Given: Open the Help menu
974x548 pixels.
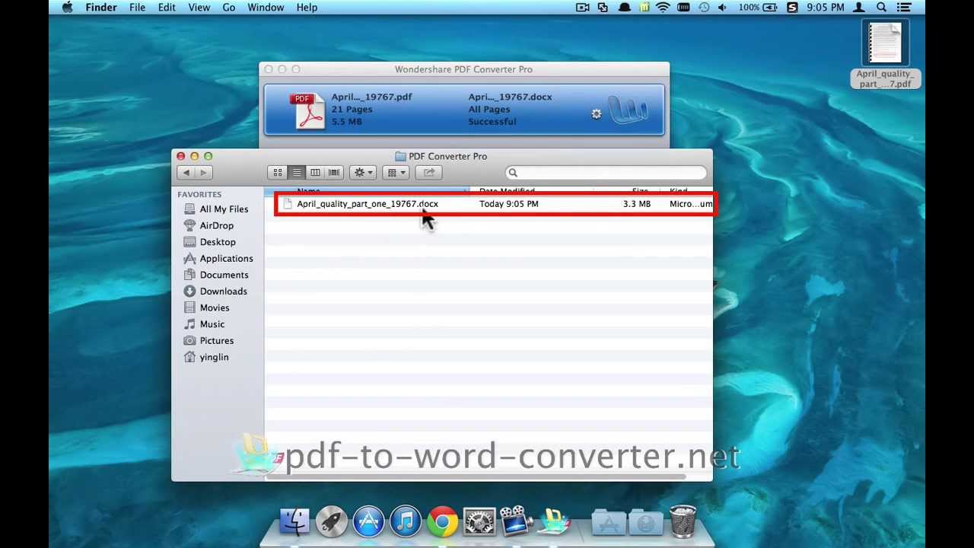Looking at the screenshot, I should pyautogui.click(x=307, y=8).
